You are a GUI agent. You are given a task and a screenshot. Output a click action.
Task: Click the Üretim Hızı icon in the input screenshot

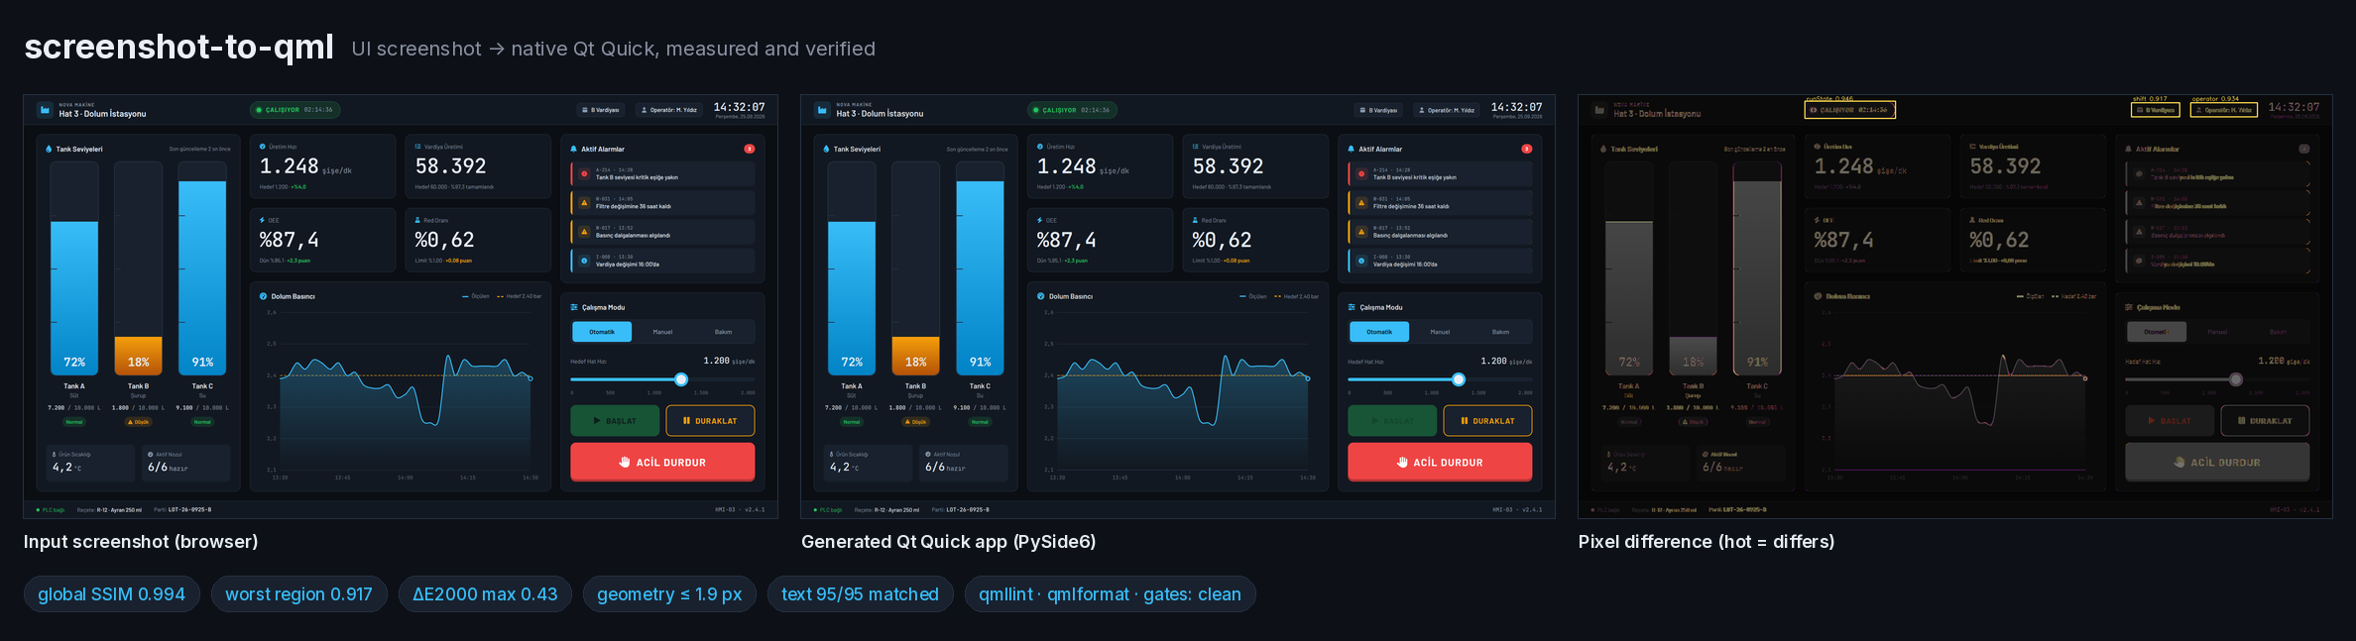[262, 146]
